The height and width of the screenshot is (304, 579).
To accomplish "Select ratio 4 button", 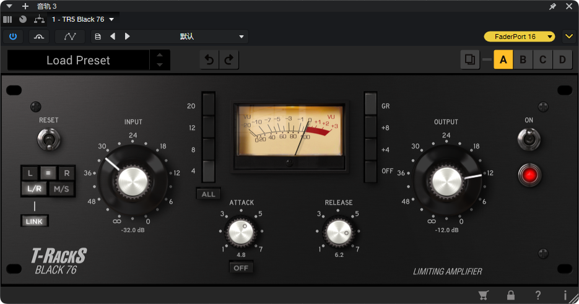I will tap(209, 171).
